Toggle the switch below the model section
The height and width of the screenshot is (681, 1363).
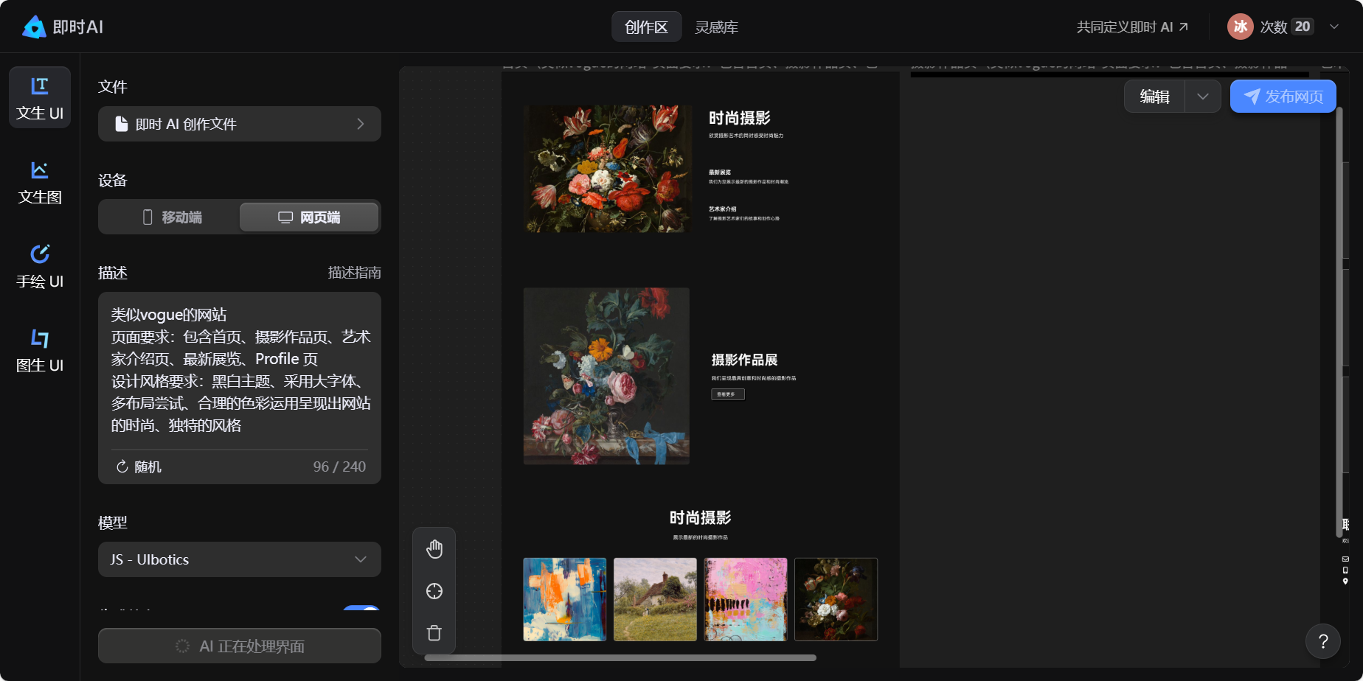click(x=361, y=609)
